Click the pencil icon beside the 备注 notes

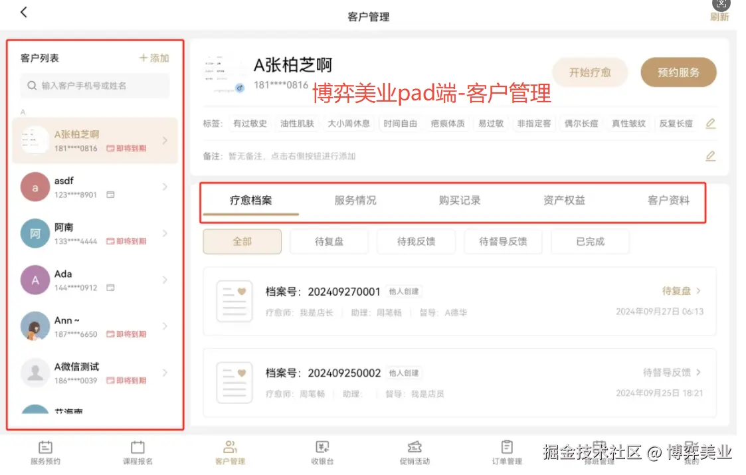pyautogui.click(x=710, y=155)
